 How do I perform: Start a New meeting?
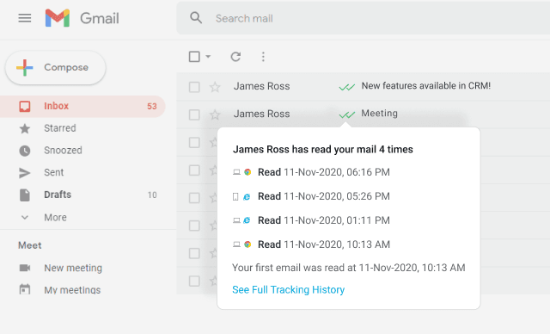[73, 268]
